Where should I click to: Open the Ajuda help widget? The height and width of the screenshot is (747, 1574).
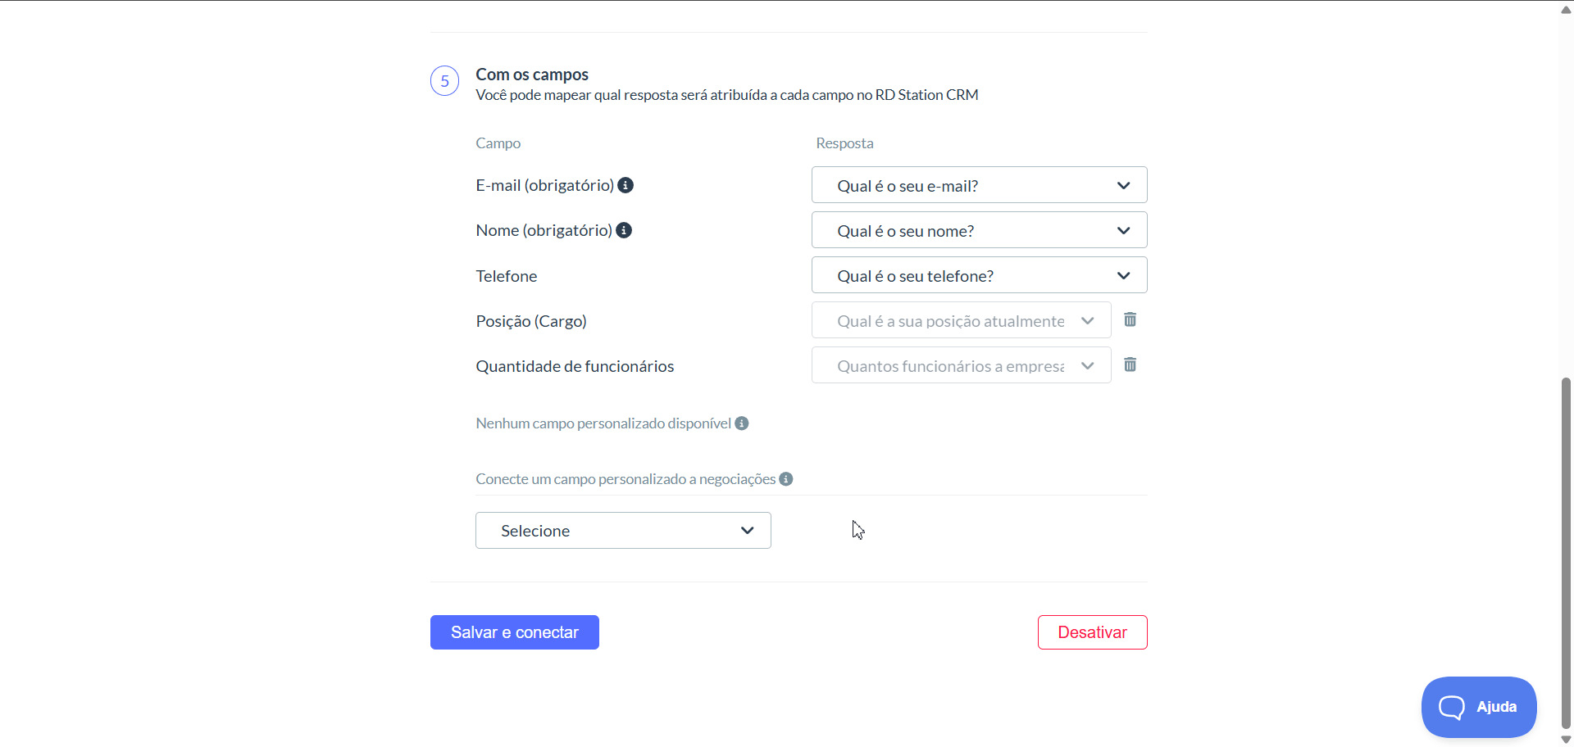click(x=1479, y=707)
